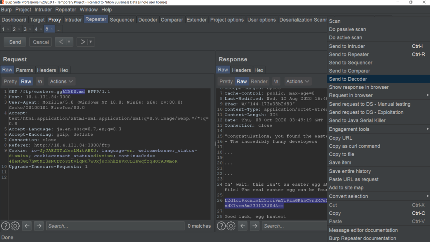Switch Response view to Pretty
This screenshot has width=430, height=242.
(x=226, y=82)
